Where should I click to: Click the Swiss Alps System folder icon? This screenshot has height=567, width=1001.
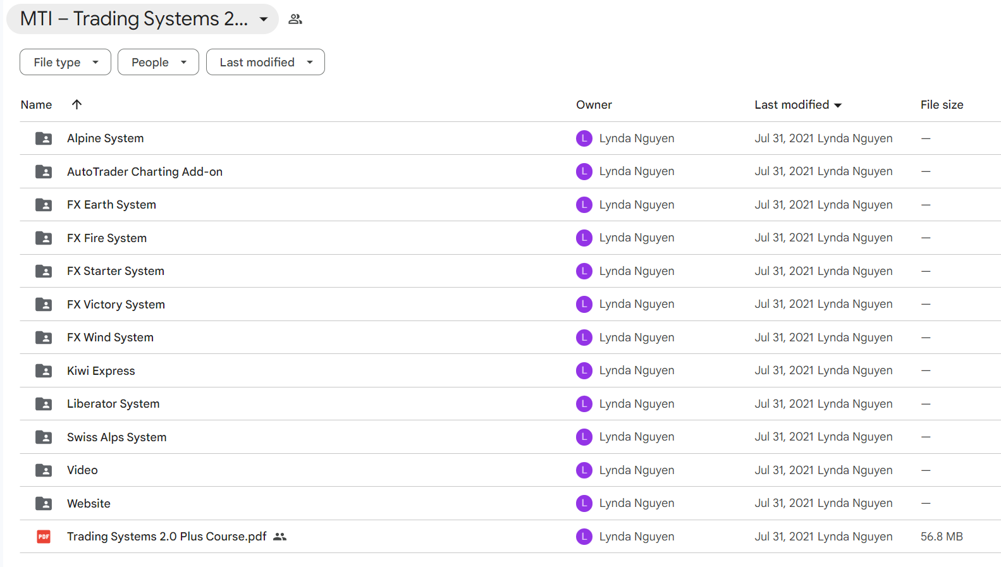tap(44, 437)
